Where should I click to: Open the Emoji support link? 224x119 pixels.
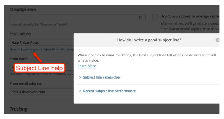pos(68,50)
